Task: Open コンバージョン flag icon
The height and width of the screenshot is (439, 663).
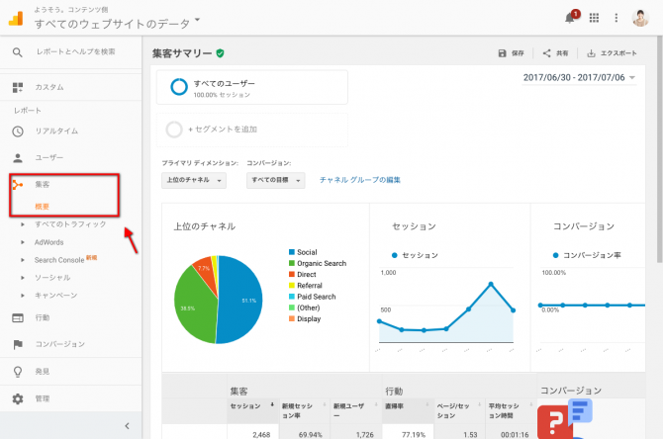Action: click(18, 344)
